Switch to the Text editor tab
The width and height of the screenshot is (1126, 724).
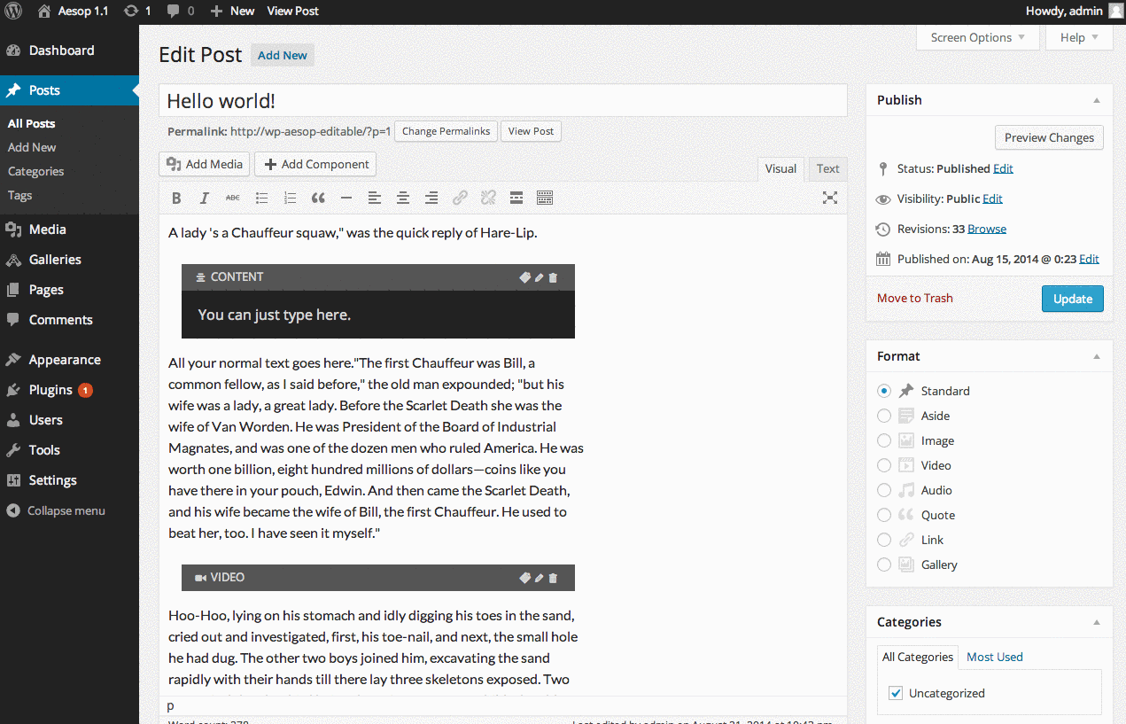(x=827, y=169)
